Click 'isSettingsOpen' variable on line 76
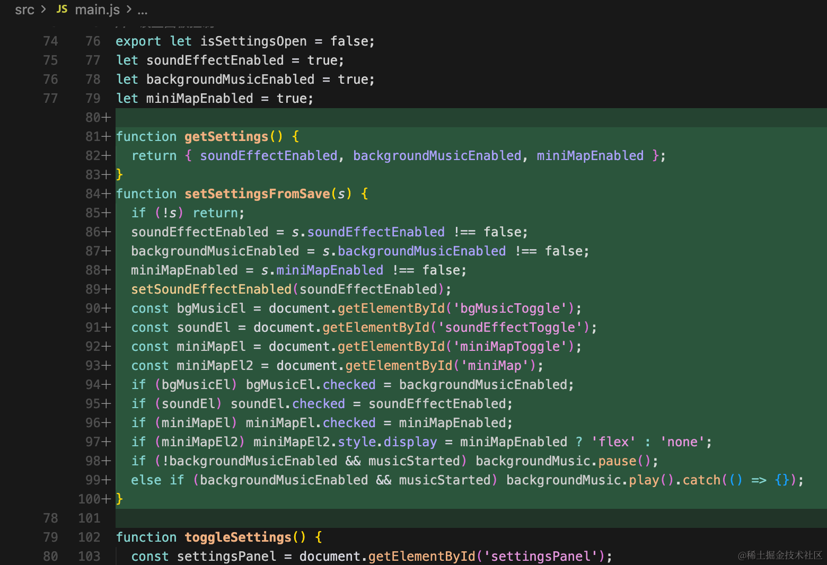This screenshot has width=827, height=565. coord(253,41)
